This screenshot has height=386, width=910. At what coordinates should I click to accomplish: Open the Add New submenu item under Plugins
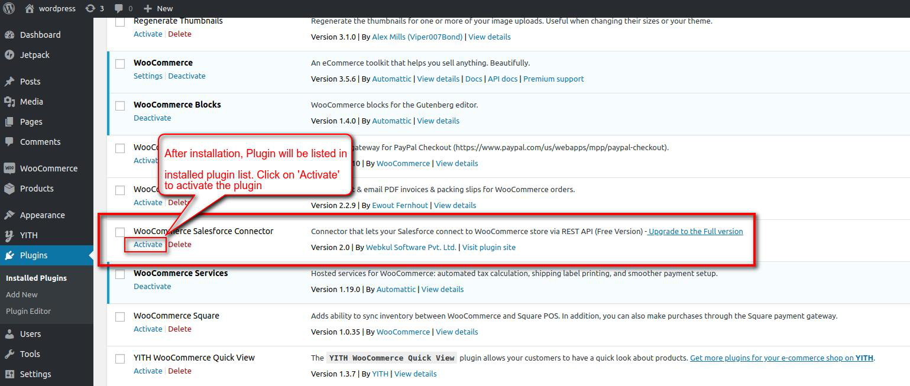22,294
